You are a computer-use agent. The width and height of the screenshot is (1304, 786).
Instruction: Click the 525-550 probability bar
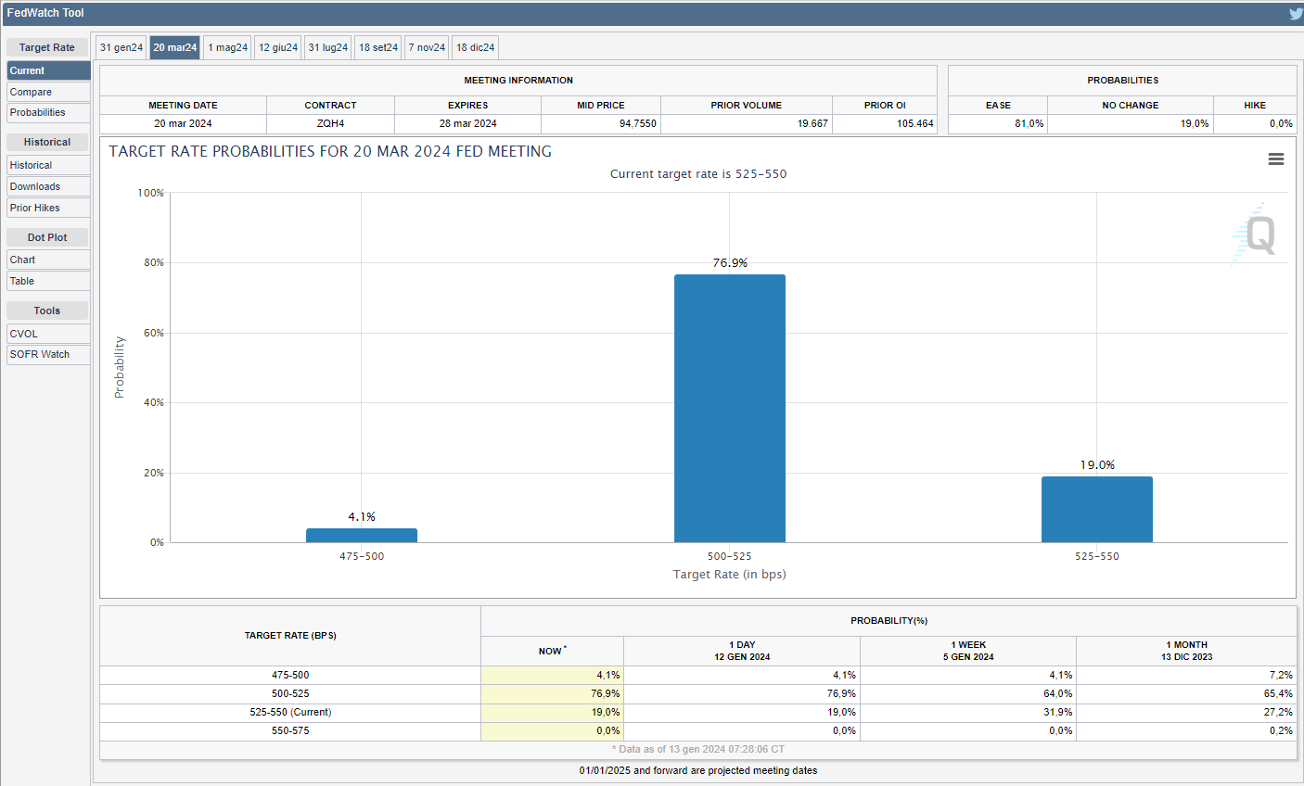[x=1096, y=509]
